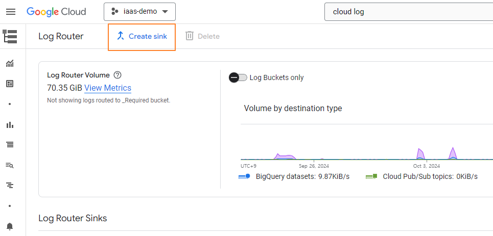This screenshot has width=493, height=236.
Task: Open the filter lines icon in sidebar
Action: 10,186
